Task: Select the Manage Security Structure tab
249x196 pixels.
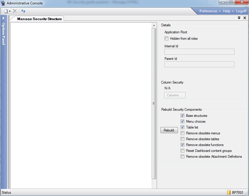Action: 39,19
